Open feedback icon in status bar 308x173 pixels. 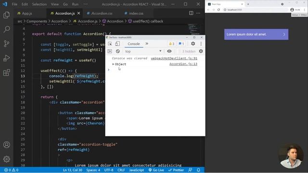tap(190, 170)
